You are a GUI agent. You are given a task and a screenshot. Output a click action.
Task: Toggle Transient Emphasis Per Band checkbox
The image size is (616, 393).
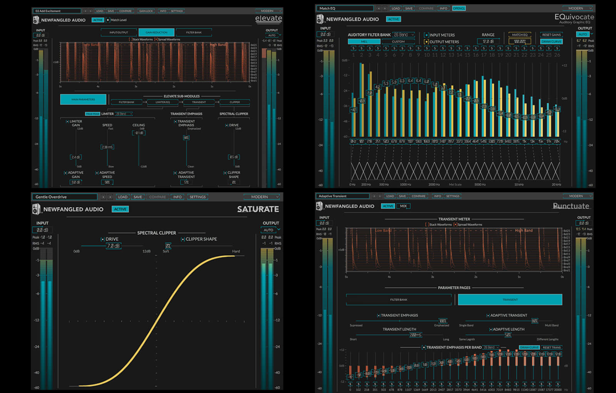point(424,347)
